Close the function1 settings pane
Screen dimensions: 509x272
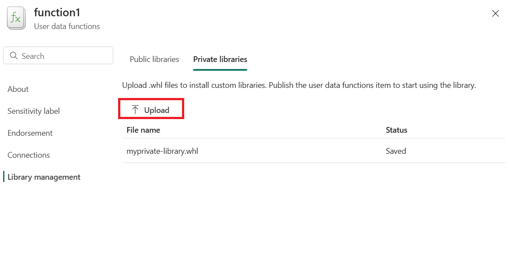[495, 13]
